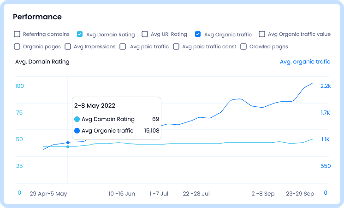Enable the Organic pages checkbox
This screenshot has height=208, width=344.
(x=17, y=46)
